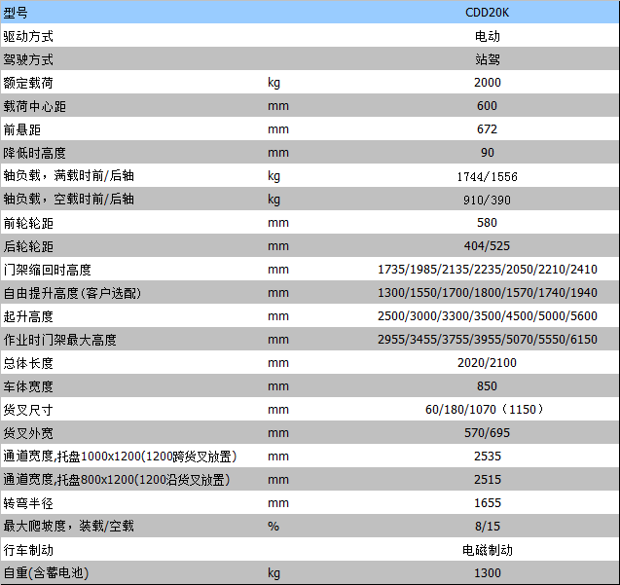This screenshot has height=585, width=620.
Task: Click the 转弯半径 row label
Action: 28,503
